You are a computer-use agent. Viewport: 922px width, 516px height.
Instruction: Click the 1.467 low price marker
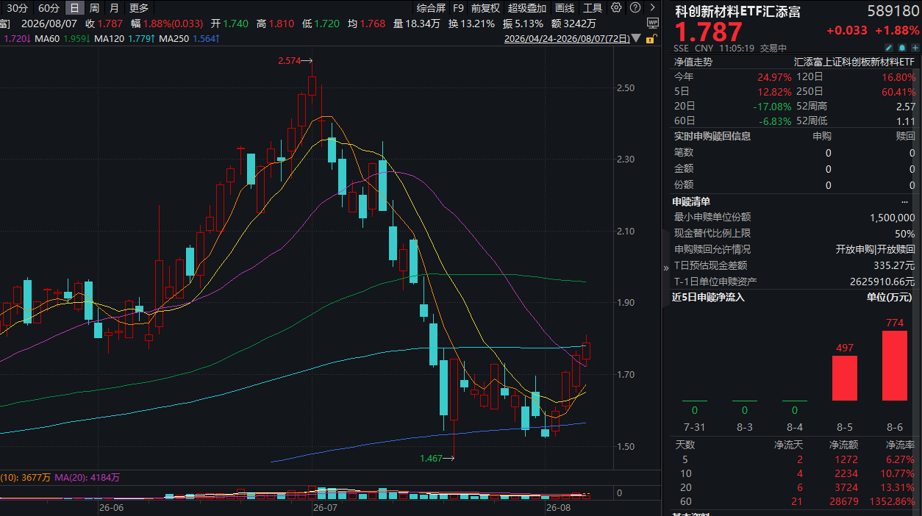click(437, 459)
